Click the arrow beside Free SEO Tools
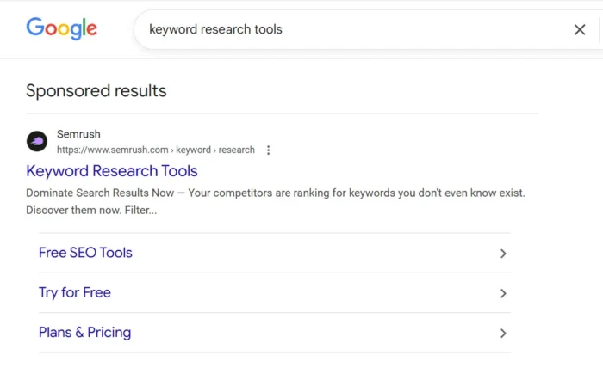Viewport: 603px width, 380px height. (x=503, y=254)
